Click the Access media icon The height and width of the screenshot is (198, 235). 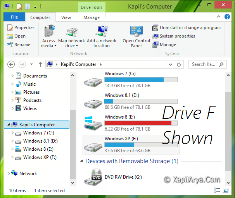point(49,31)
